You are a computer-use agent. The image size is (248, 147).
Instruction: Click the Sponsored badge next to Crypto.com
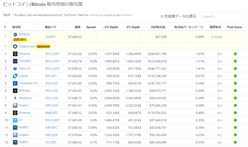[43, 47]
